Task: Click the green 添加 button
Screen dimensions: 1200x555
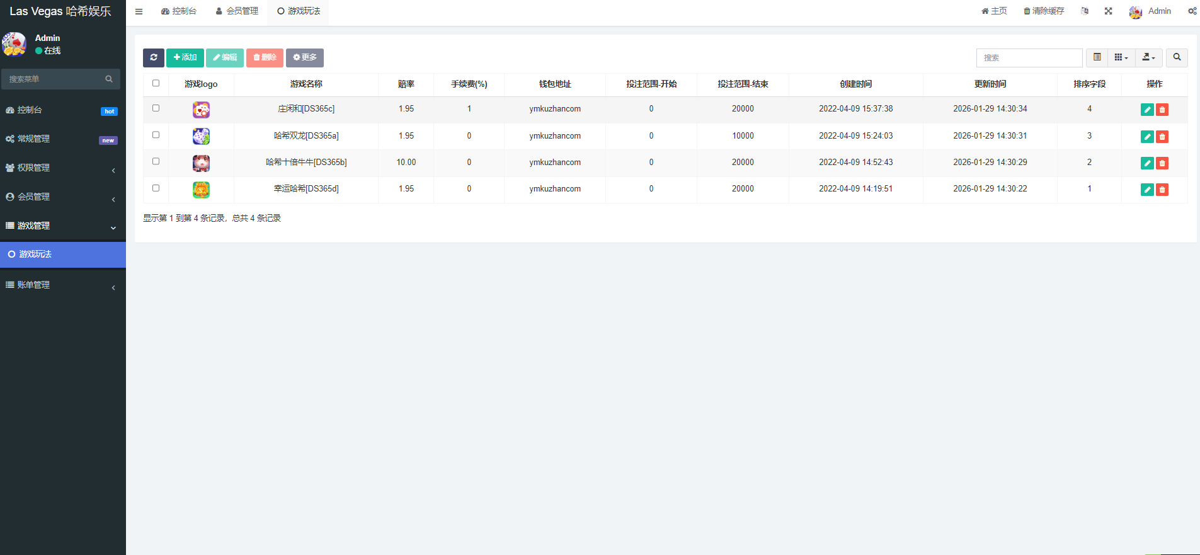Action: pos(185,57)
